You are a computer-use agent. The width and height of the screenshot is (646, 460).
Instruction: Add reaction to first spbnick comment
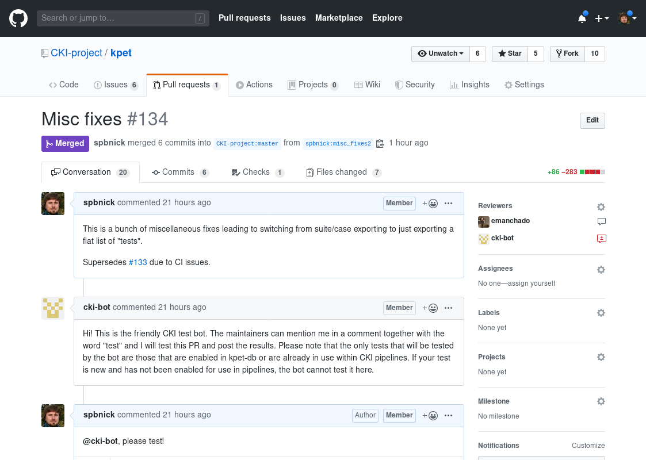(x=430, y=204)
